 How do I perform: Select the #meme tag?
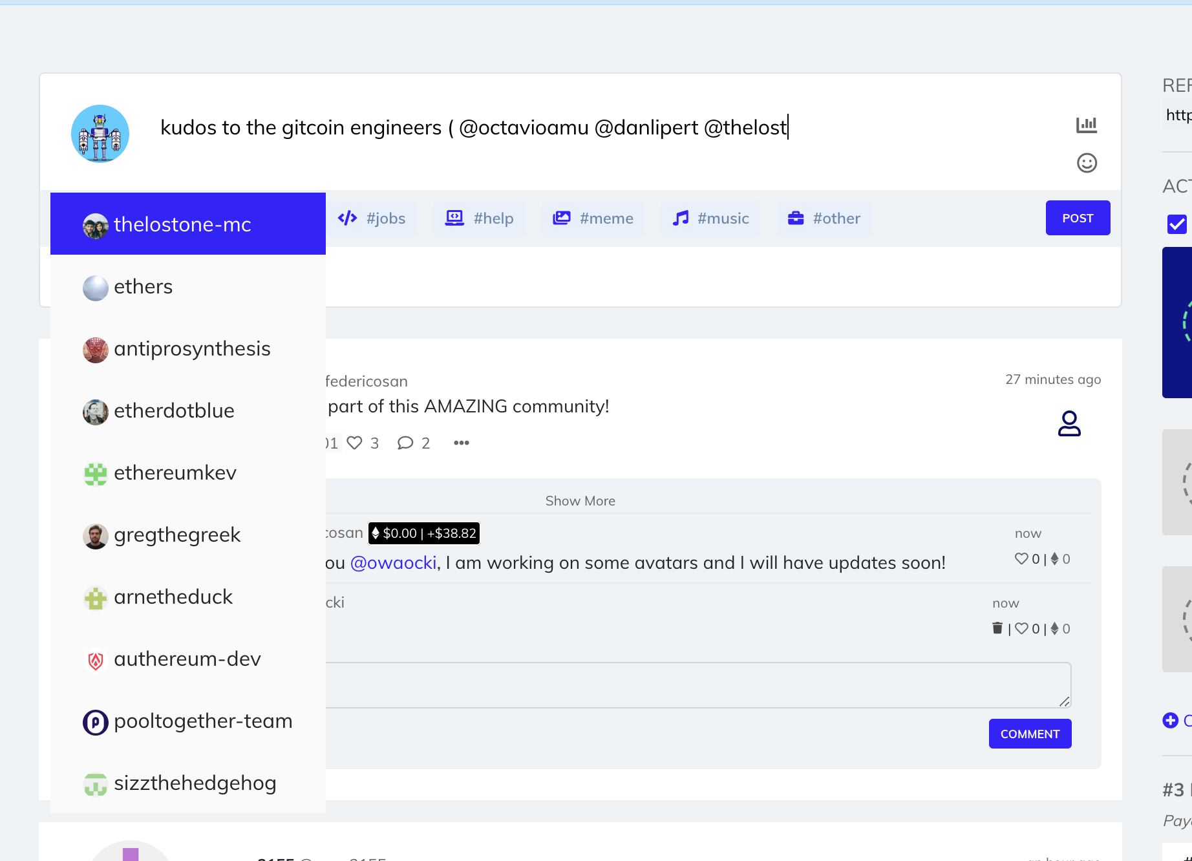593,218
